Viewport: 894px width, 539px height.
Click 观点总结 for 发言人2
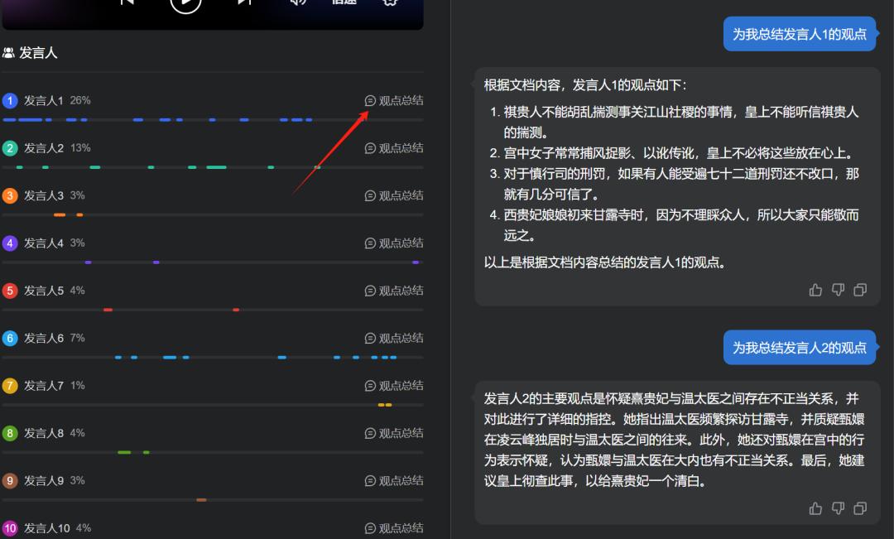pyautogui.click(x=394, y=148)
